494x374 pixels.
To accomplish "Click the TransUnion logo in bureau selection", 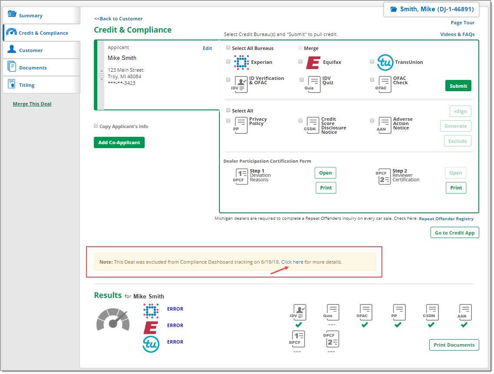I will point(385,63).
